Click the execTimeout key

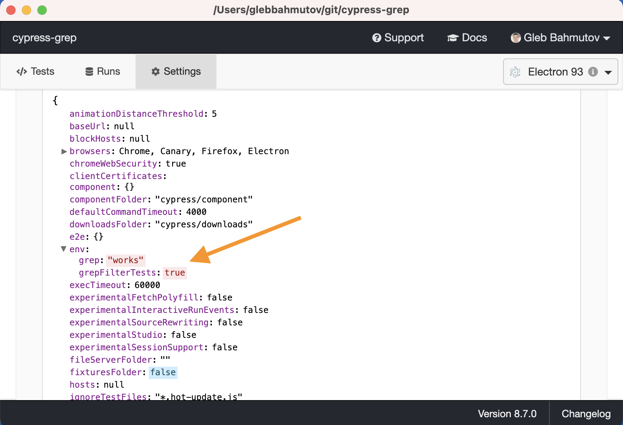[98, 285]
